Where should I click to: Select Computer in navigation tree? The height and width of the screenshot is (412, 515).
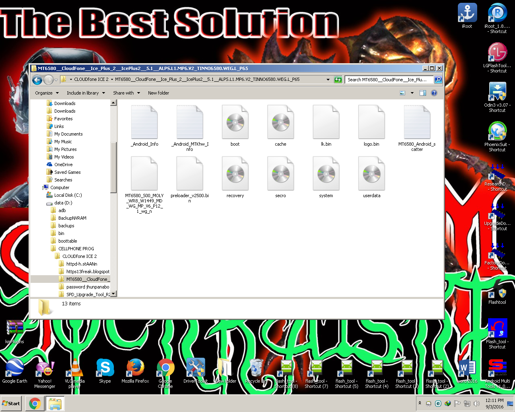click(60, 187)
